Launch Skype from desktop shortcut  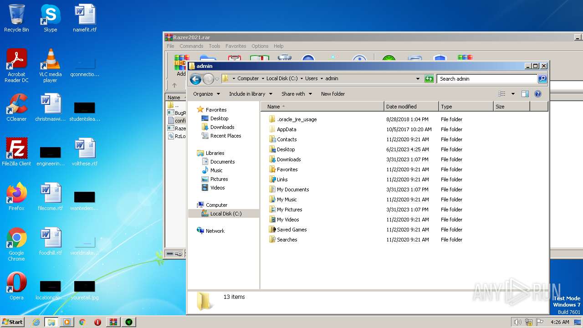tap(50, 18)
